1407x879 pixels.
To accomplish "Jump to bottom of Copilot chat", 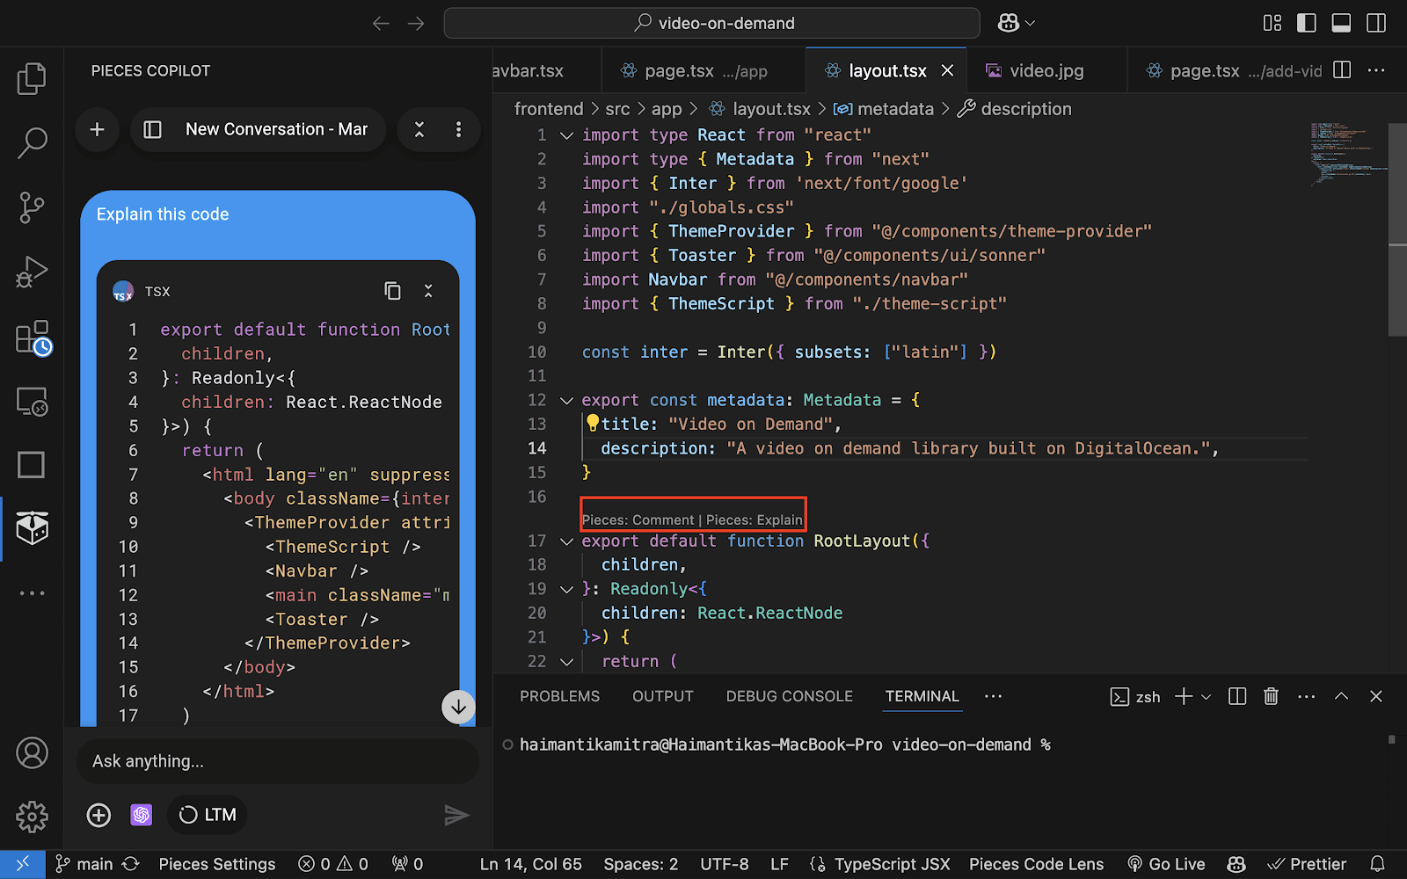I will (458, 707).
